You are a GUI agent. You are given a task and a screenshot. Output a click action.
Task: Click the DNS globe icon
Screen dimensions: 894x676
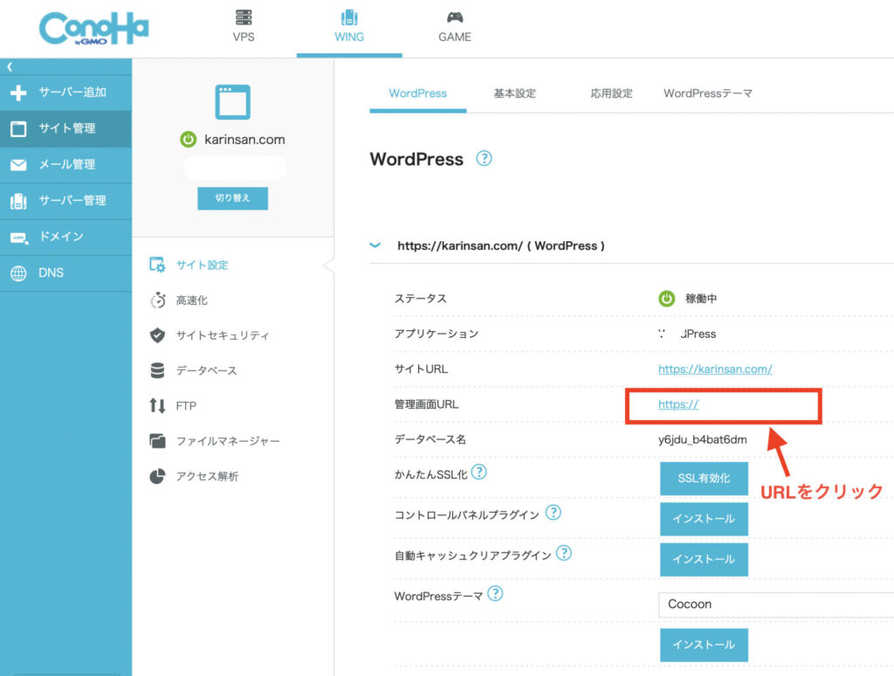(x=18, y=273)
